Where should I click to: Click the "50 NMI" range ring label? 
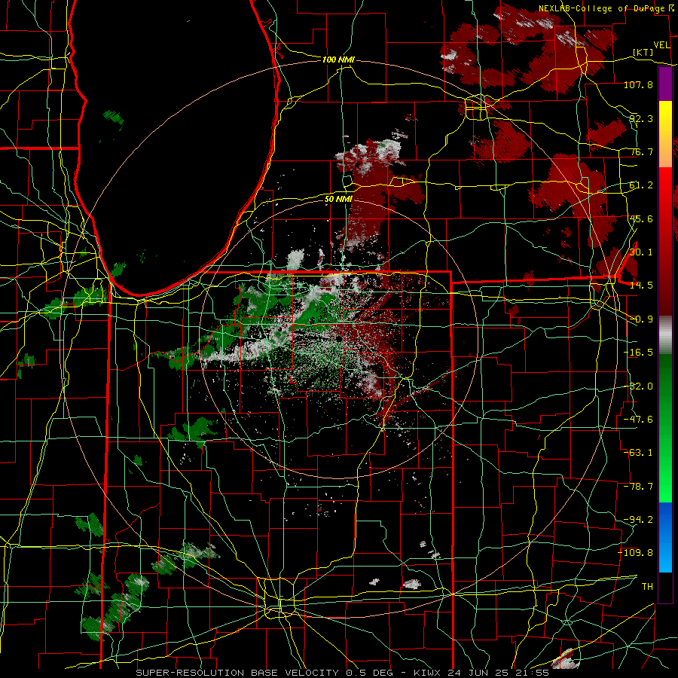(x=338, y=199)
